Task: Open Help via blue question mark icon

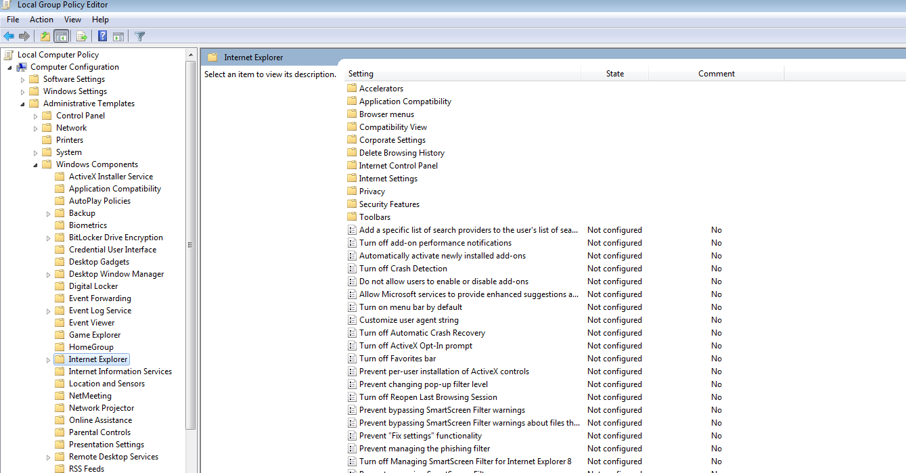Action: [x=103, y=37]
